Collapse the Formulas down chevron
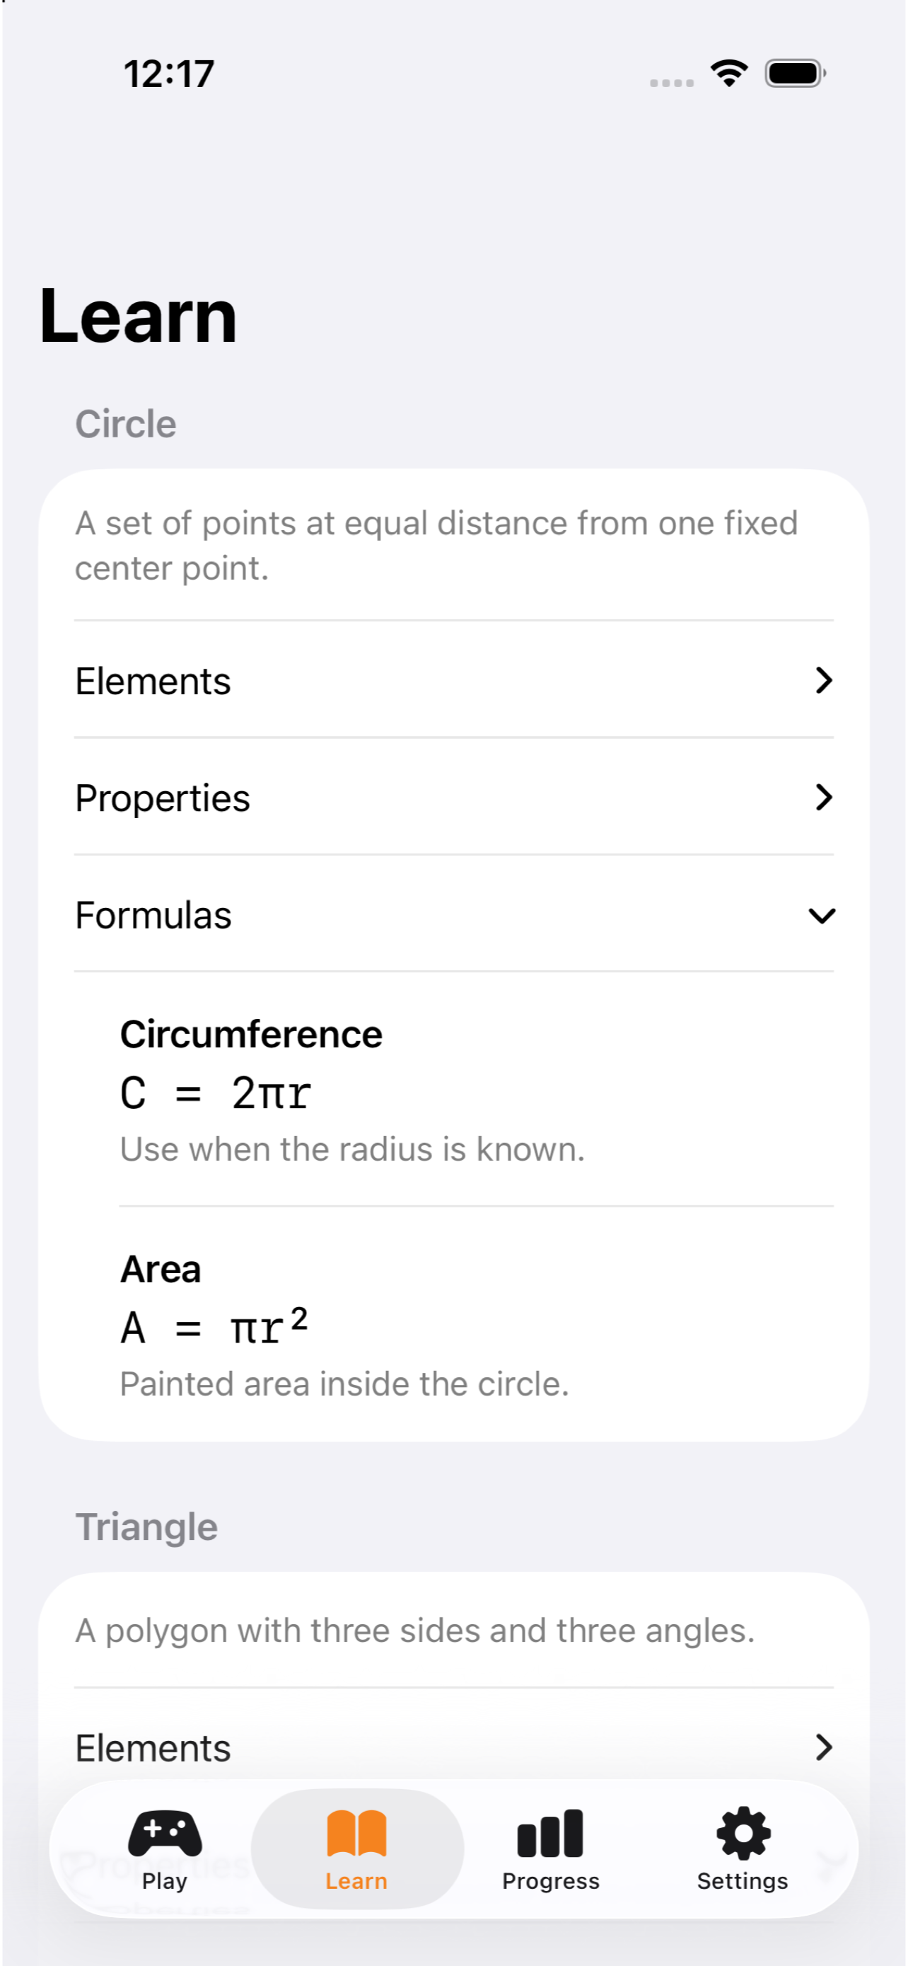 coord(821,915)
